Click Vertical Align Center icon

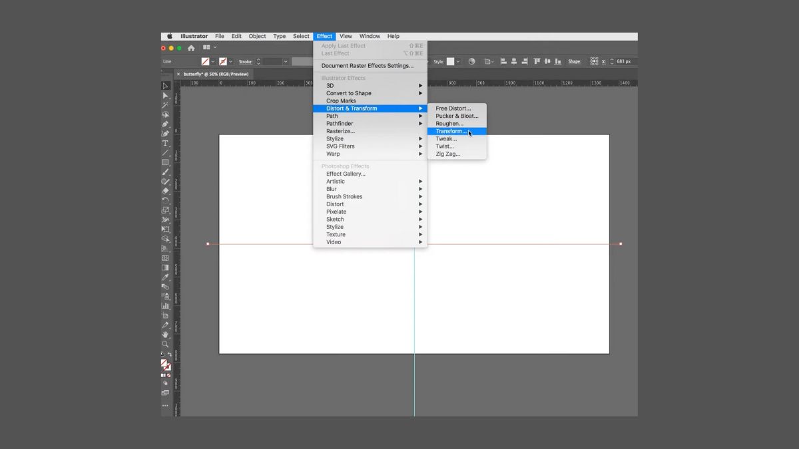[x=547, y=61]
